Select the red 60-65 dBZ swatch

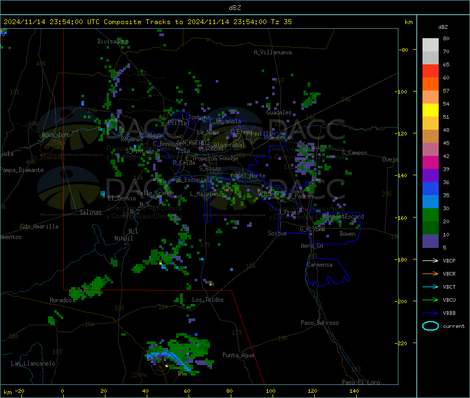point(430,71)
